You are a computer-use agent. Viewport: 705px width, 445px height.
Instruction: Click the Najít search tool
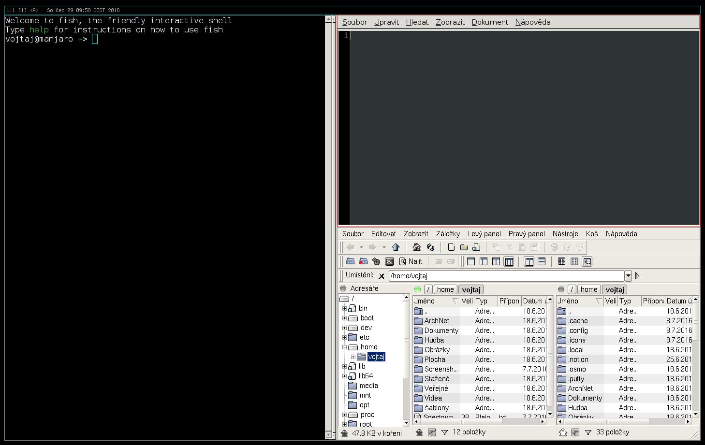point(411,261)
